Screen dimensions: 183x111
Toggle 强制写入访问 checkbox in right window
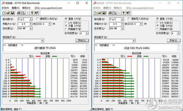pyautogui.click(x=129, y=19)
